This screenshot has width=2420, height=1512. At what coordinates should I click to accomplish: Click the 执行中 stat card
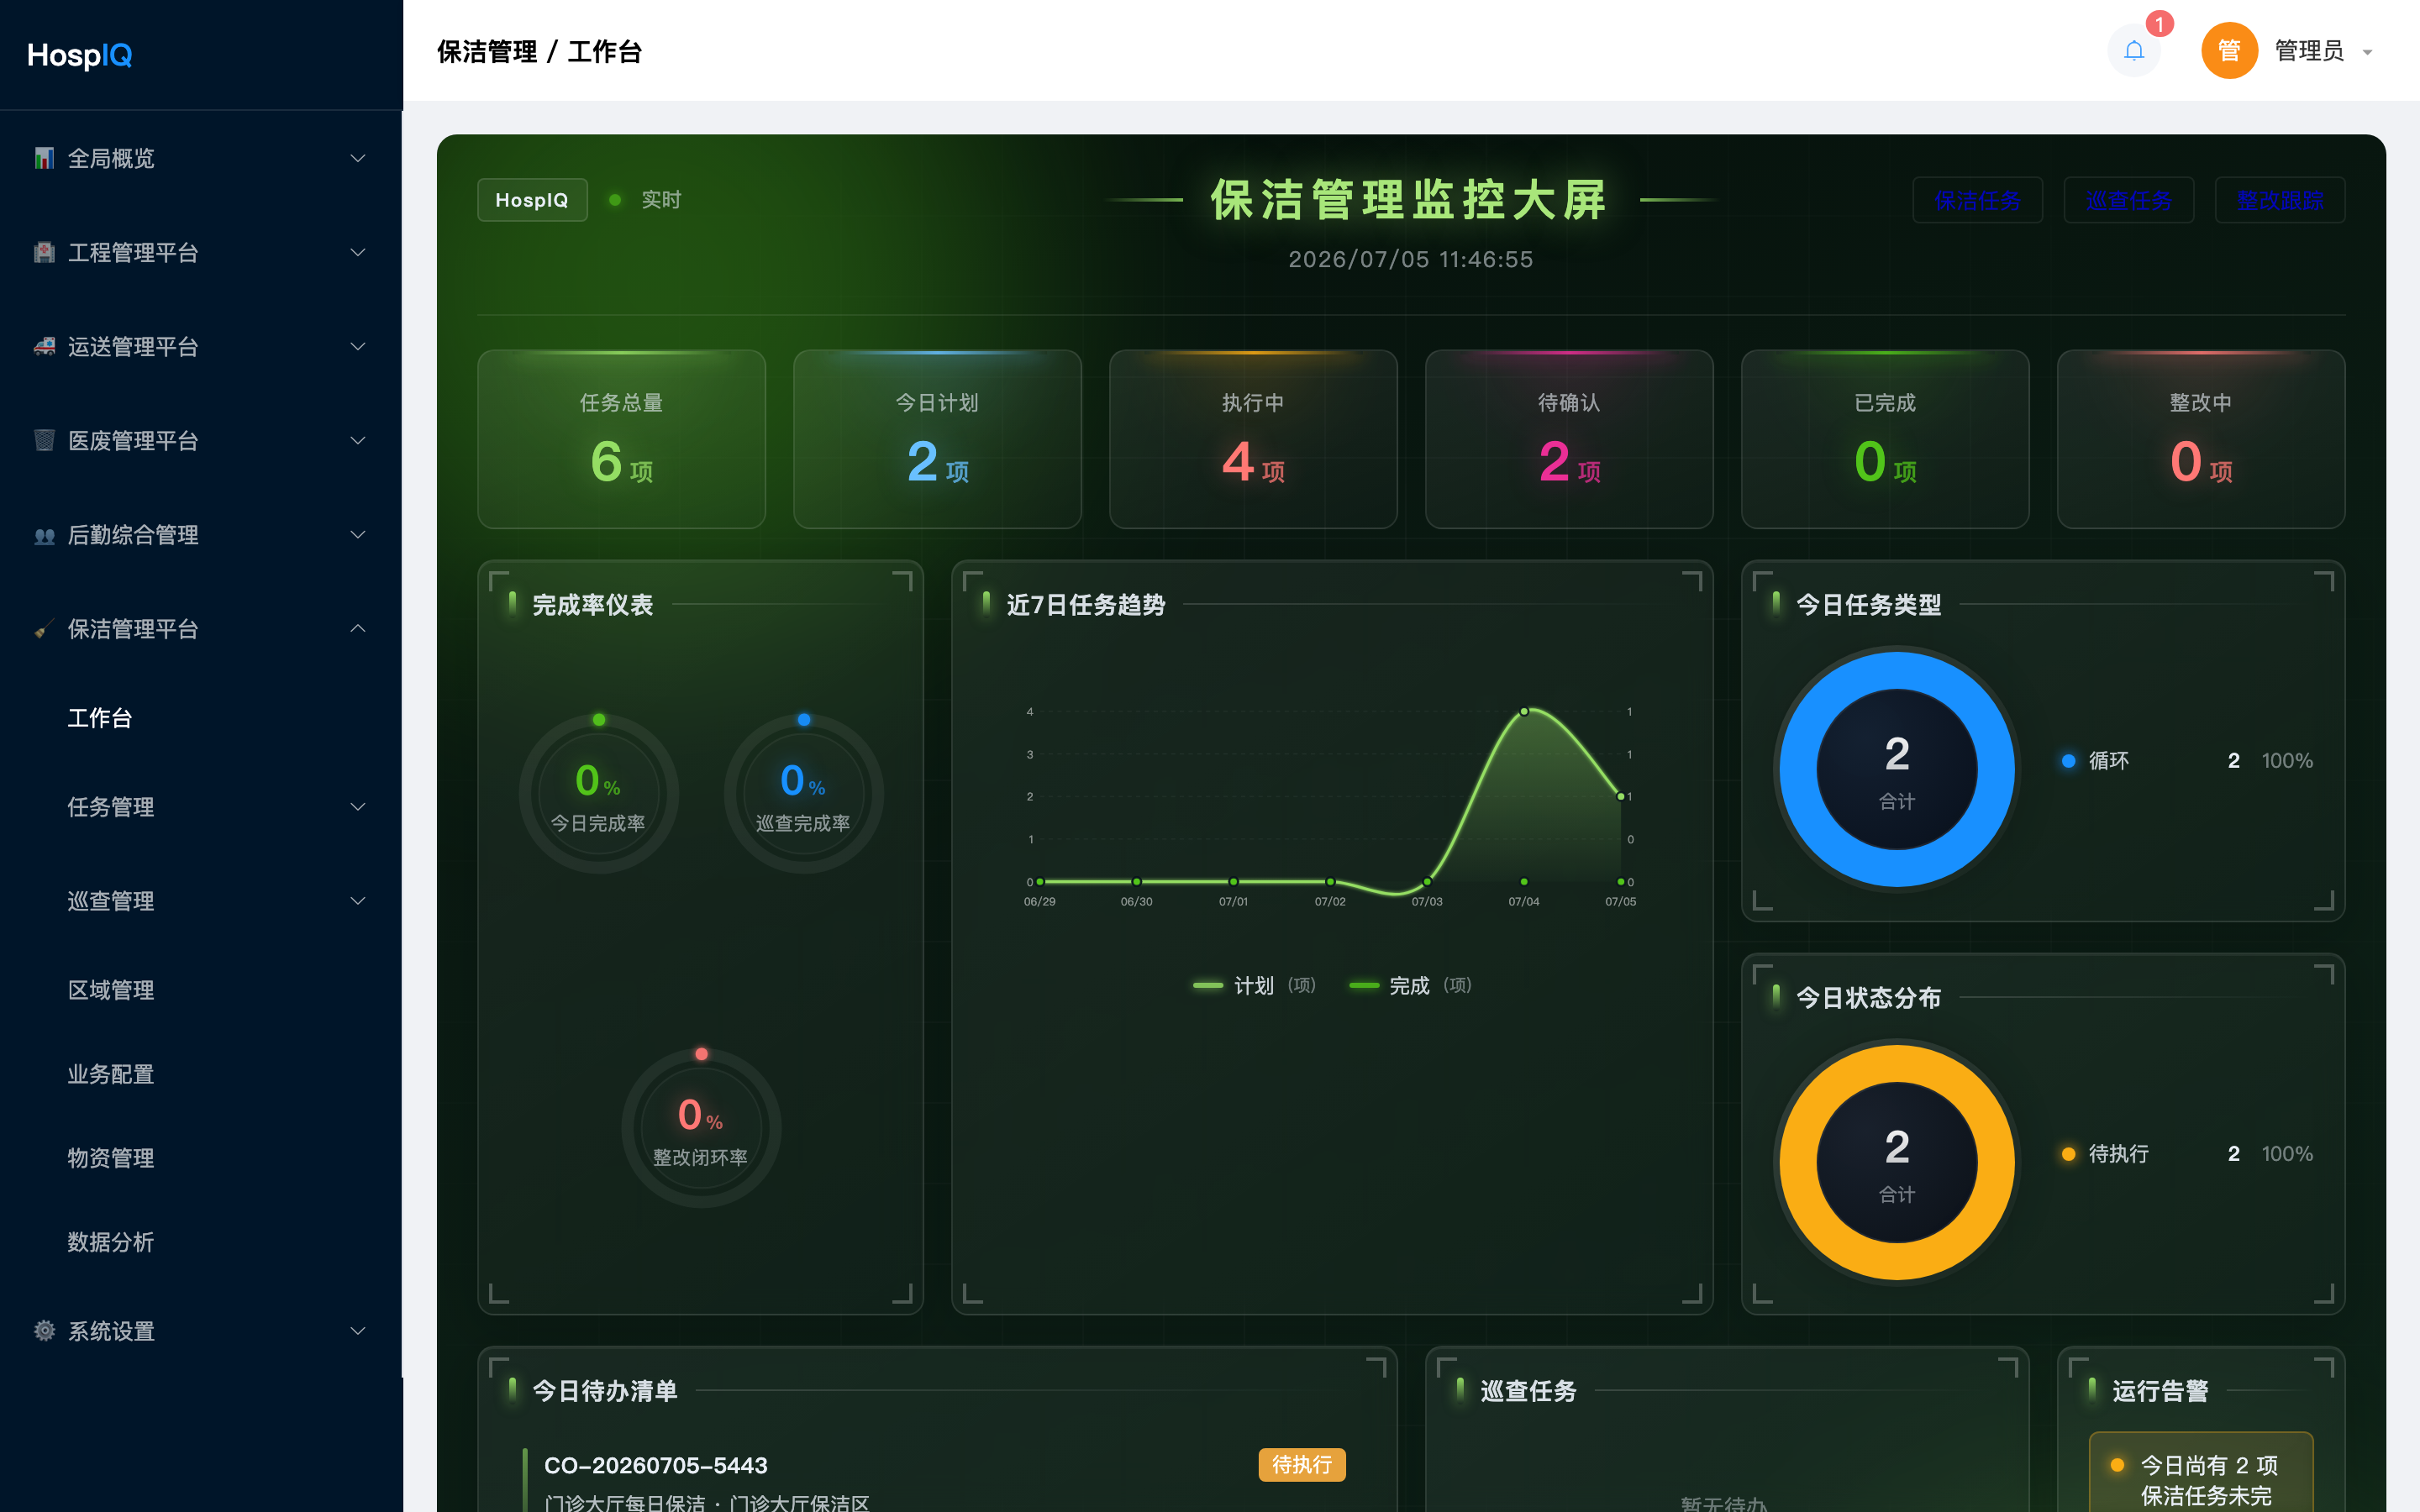pyautogui.click(x=1253, y=439)
